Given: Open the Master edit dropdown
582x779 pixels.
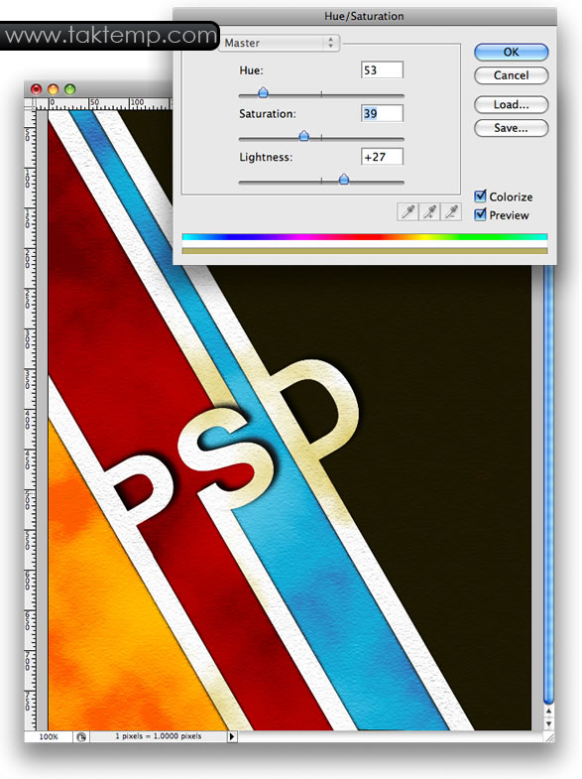Looking at the screenshot, I should (280, 43).
